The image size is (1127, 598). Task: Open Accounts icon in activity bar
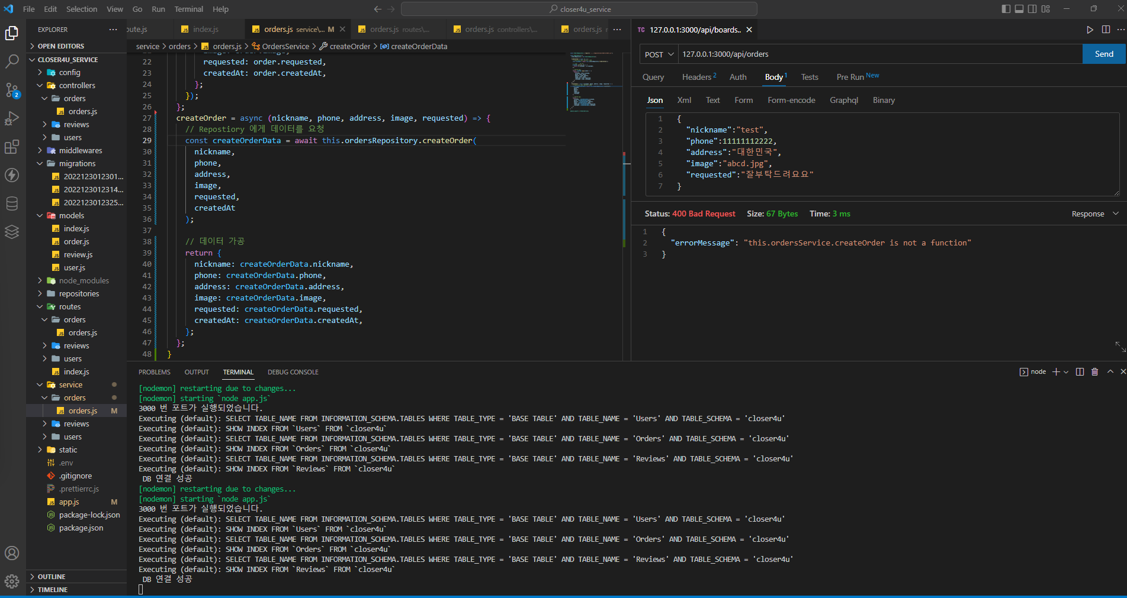coord(12,553)
